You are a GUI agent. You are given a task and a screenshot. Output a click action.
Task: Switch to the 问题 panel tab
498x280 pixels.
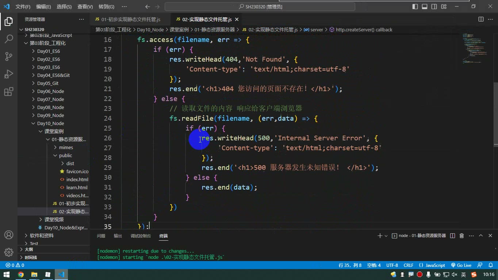coord(101,236)
